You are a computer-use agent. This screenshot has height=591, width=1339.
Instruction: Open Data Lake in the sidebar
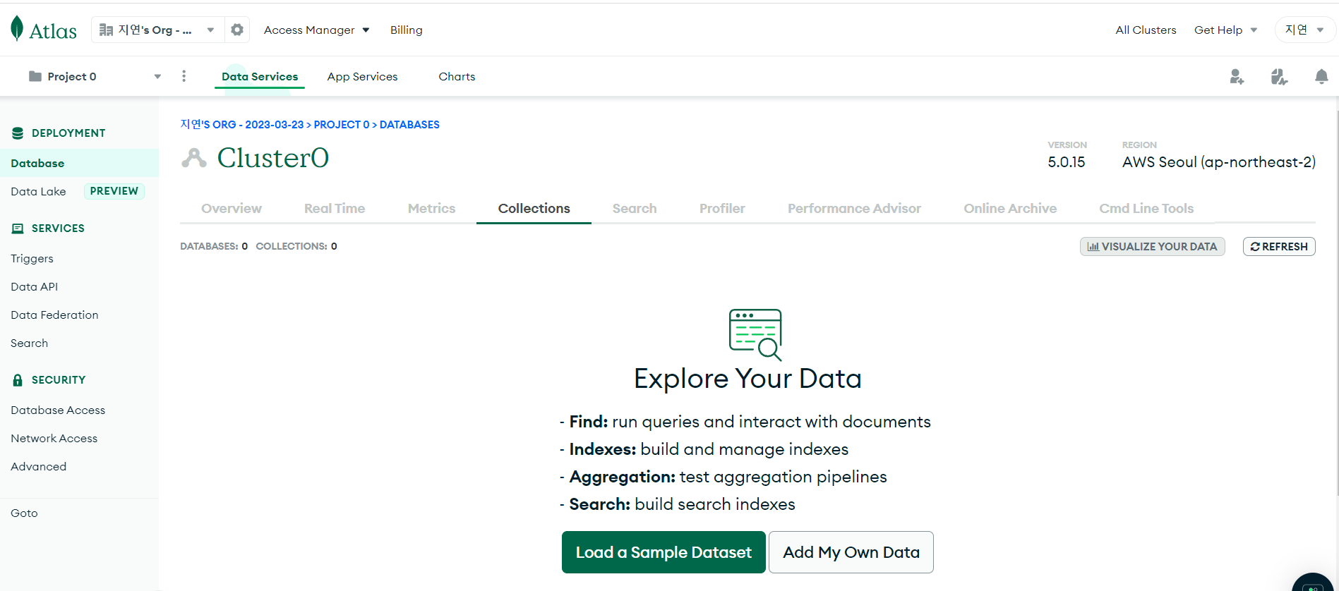coord(38,191)
